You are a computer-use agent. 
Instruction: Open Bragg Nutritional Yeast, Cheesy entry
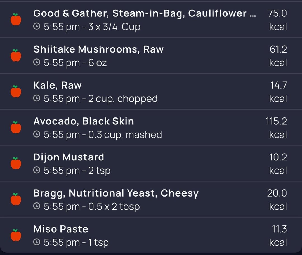(x=116, y=193)
